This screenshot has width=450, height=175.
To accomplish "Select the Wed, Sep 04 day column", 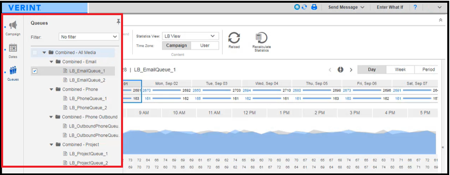I will point(267,83).
